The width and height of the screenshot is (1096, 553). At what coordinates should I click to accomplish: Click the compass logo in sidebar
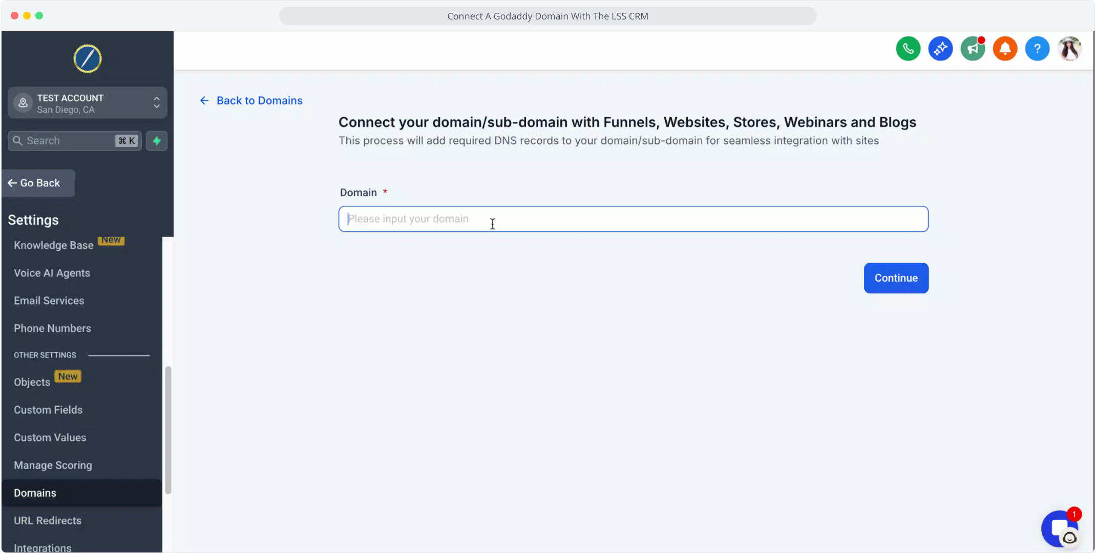pyautogui.click(x=88, y=58)
